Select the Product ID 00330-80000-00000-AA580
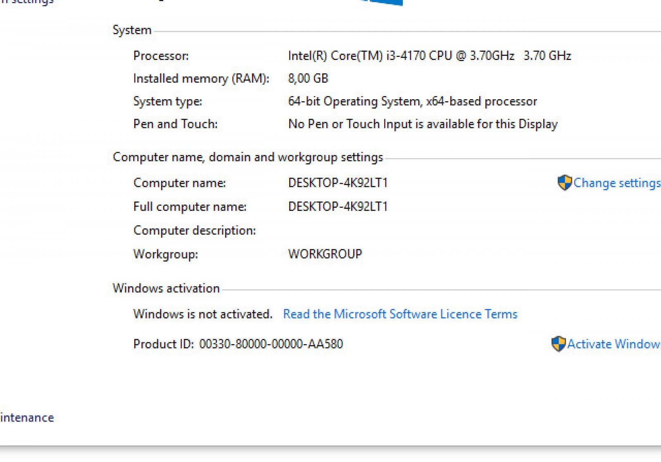661x462 pixels. (271, 344)
